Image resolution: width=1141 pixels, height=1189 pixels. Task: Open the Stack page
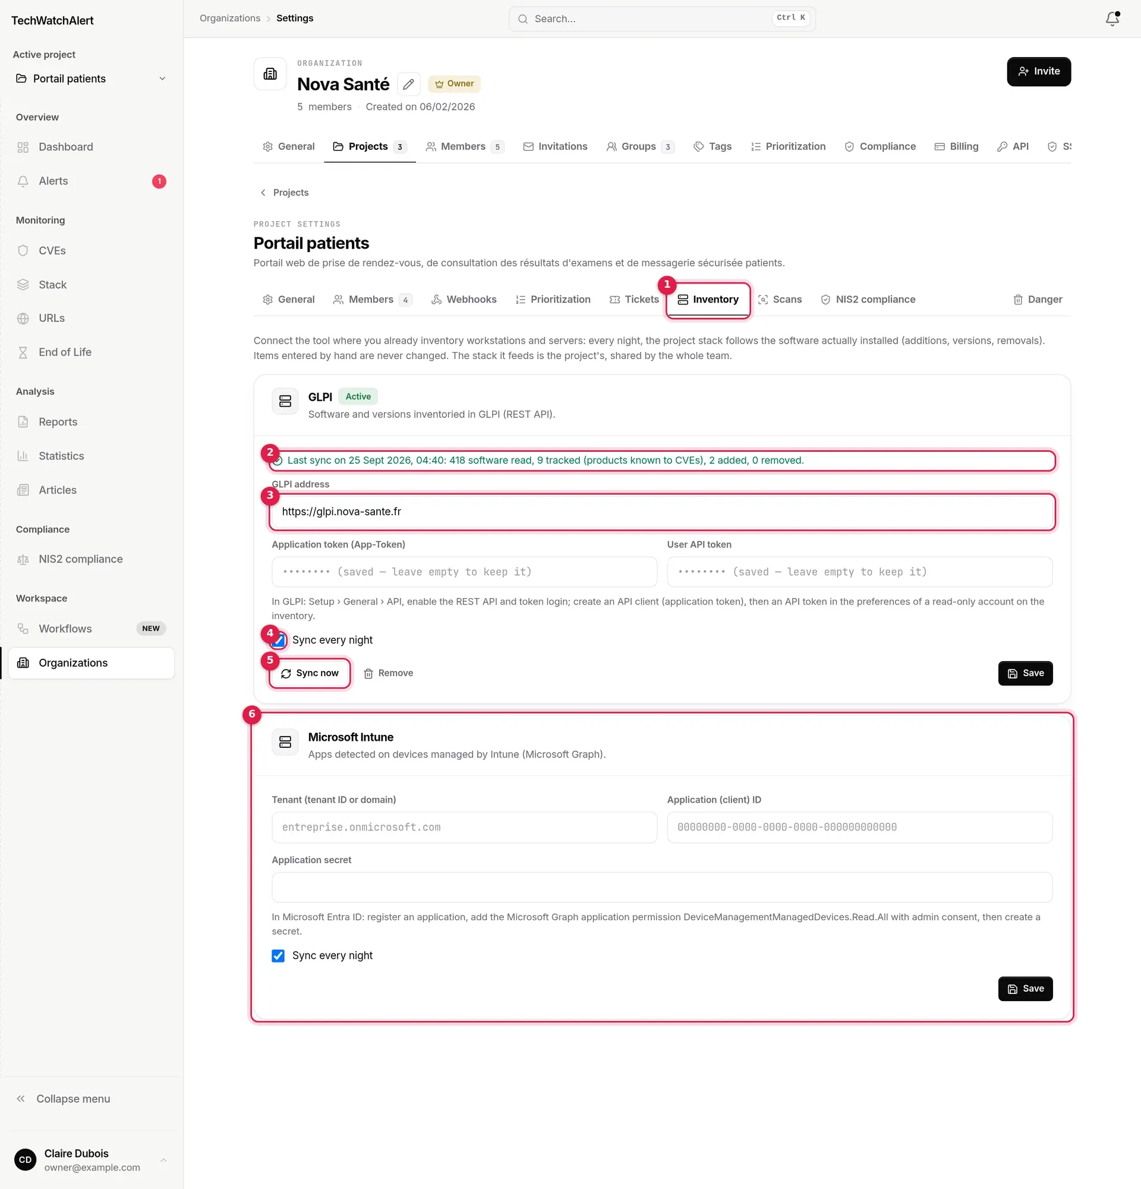92,285
